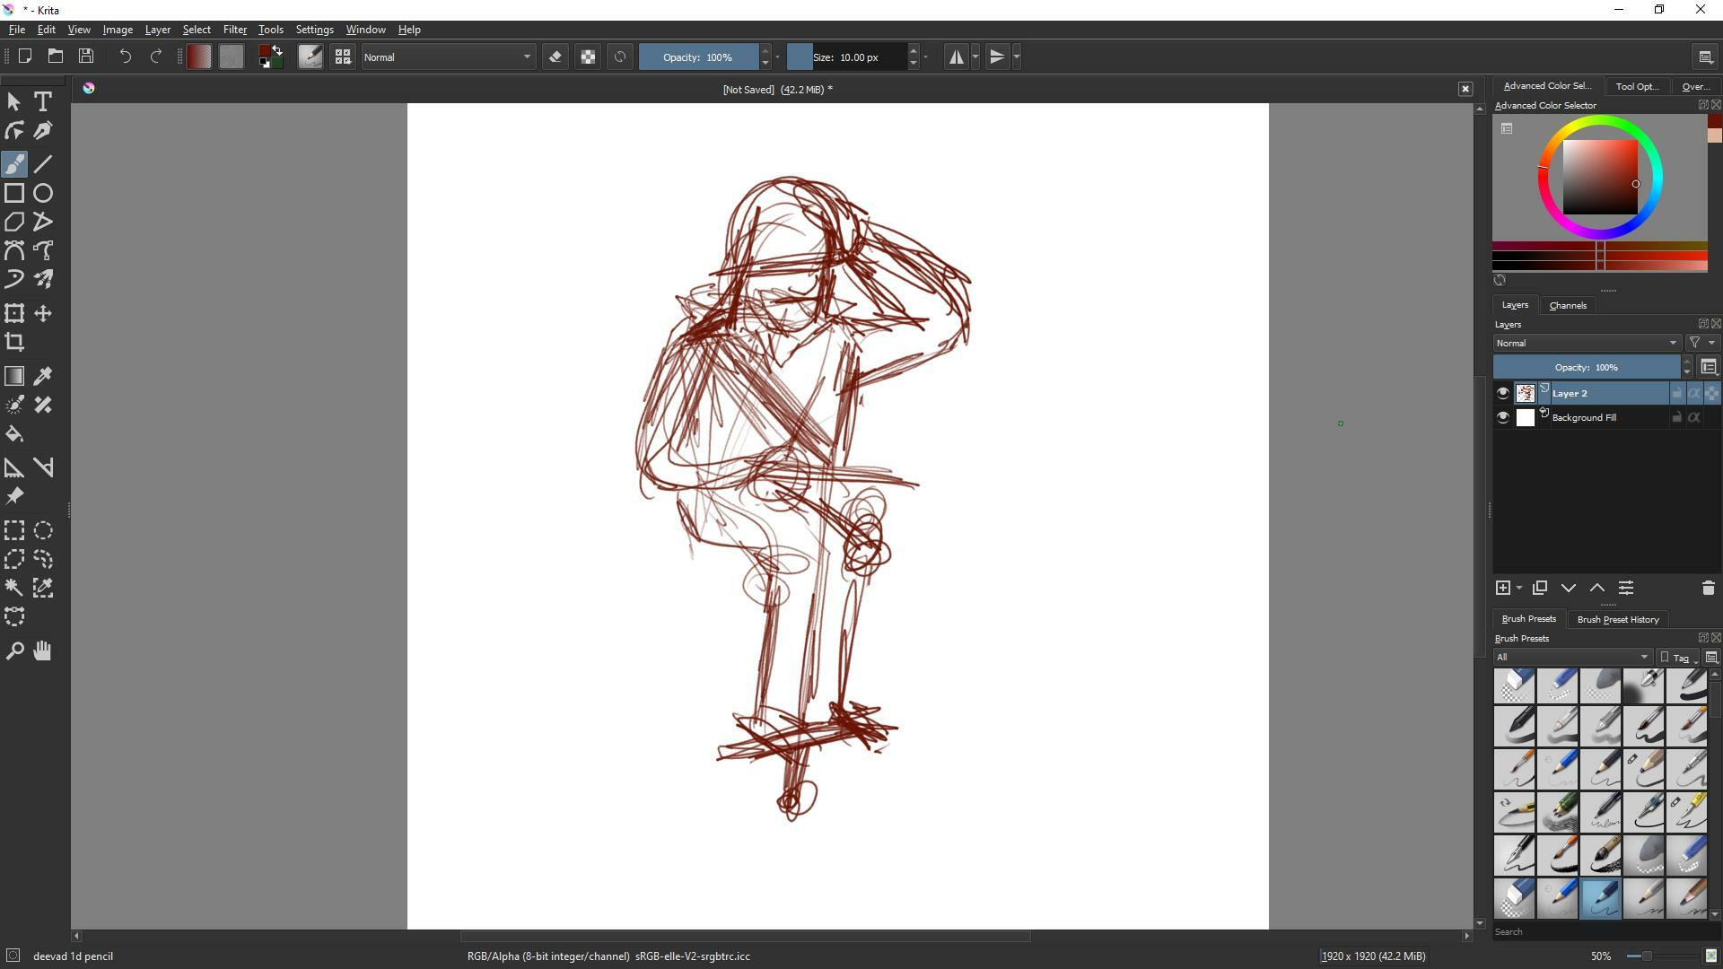
Task: Toggle preserve alpha in the toolbar
Action: (x=588, y=57)
